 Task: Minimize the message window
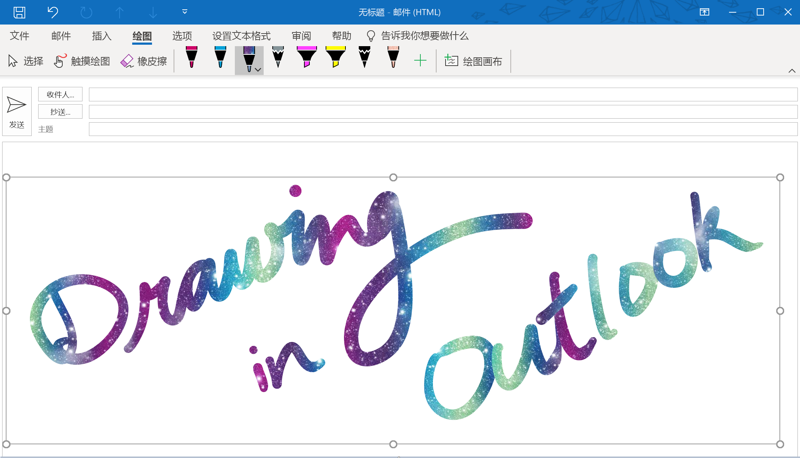click(x=732, y=12)
